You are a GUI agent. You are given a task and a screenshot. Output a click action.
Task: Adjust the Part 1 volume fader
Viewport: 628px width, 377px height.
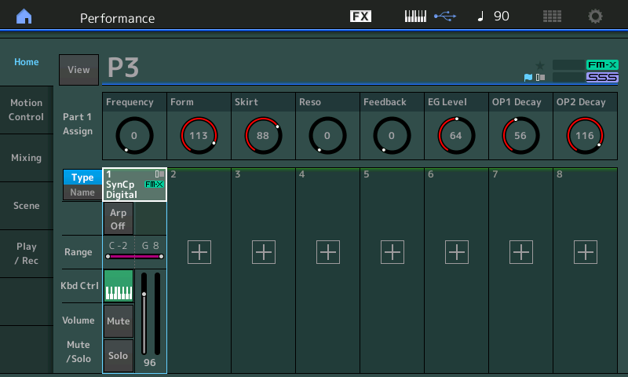click(x=144, y=295)
